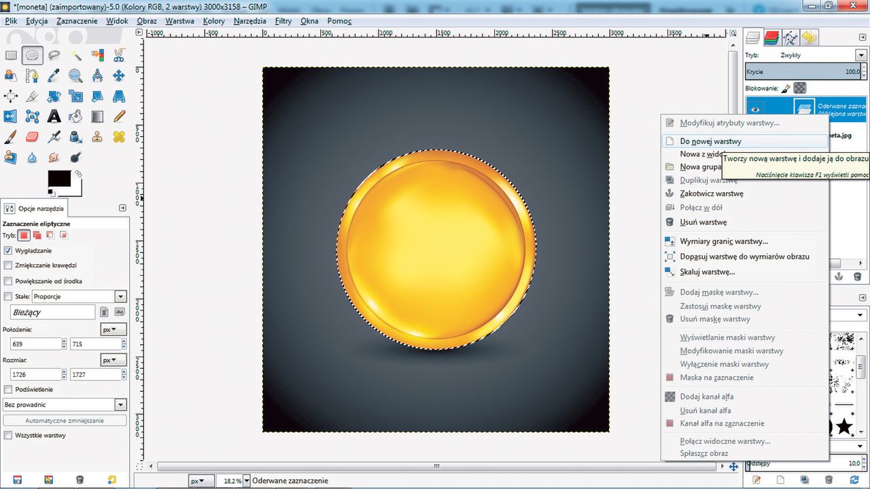Select the Blend gradient tool
Image resolution: width=870 pixels, height=489 pixels.
97,117
